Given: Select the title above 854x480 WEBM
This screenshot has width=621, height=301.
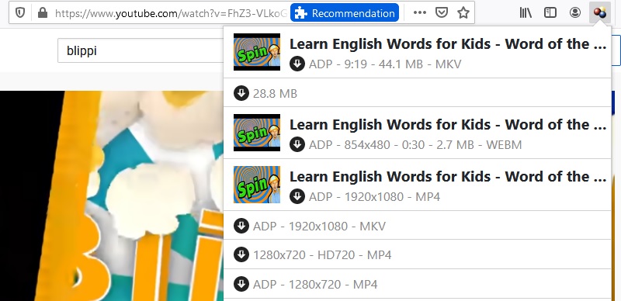Looking at the screenshot, I should [x=448, y=125].
